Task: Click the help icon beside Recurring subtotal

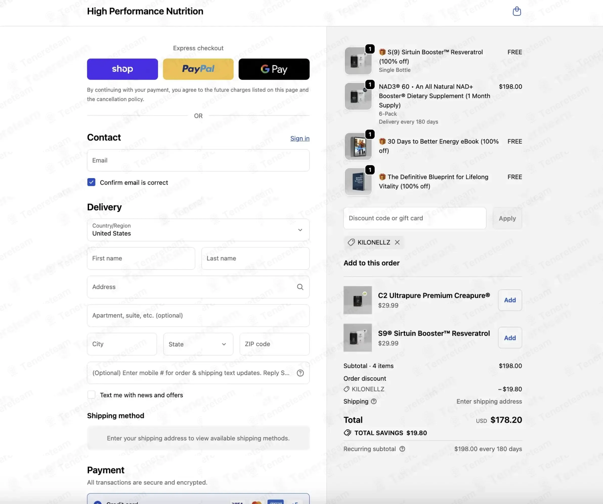Action: point(402,449)
